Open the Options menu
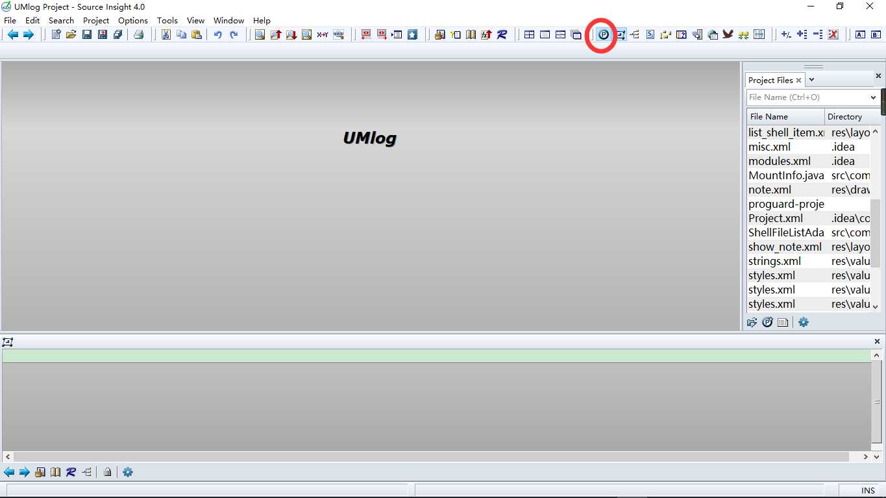The height and width of the screenshot is (498, 886). 133,20
